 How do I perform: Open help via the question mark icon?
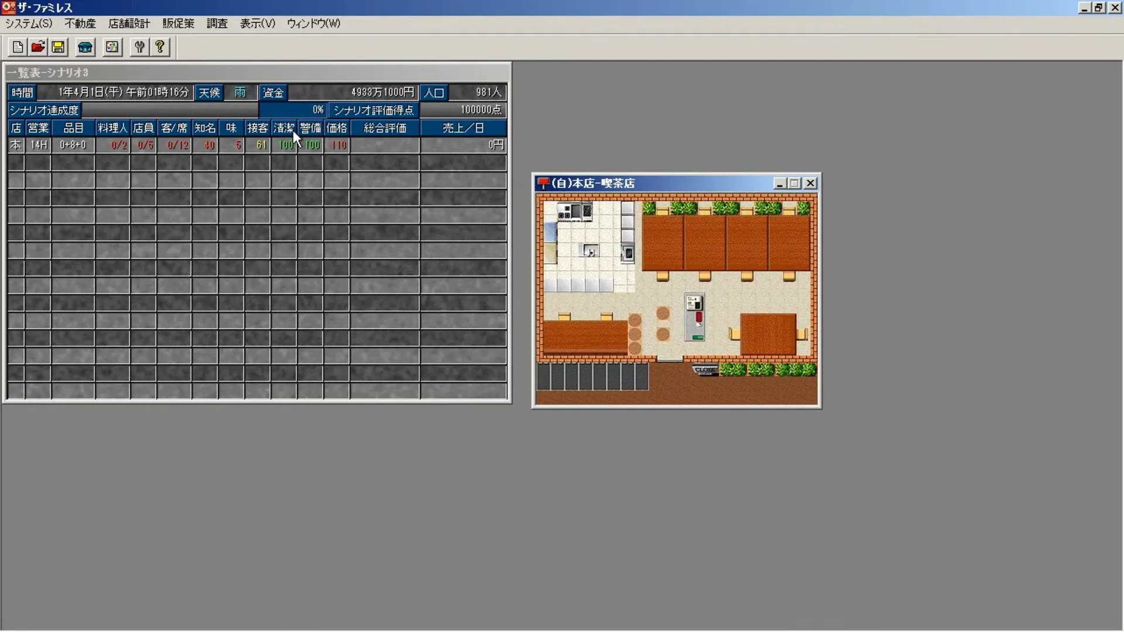click(160, 47)
